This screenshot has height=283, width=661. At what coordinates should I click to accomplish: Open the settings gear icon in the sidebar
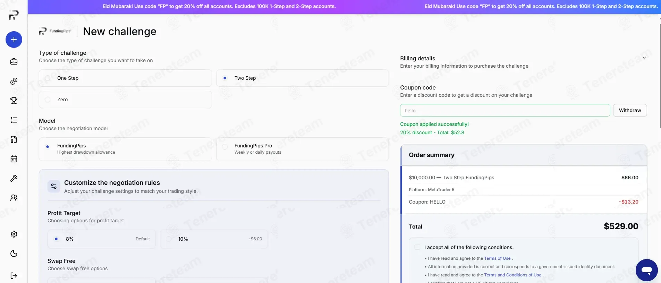(14, 234)
